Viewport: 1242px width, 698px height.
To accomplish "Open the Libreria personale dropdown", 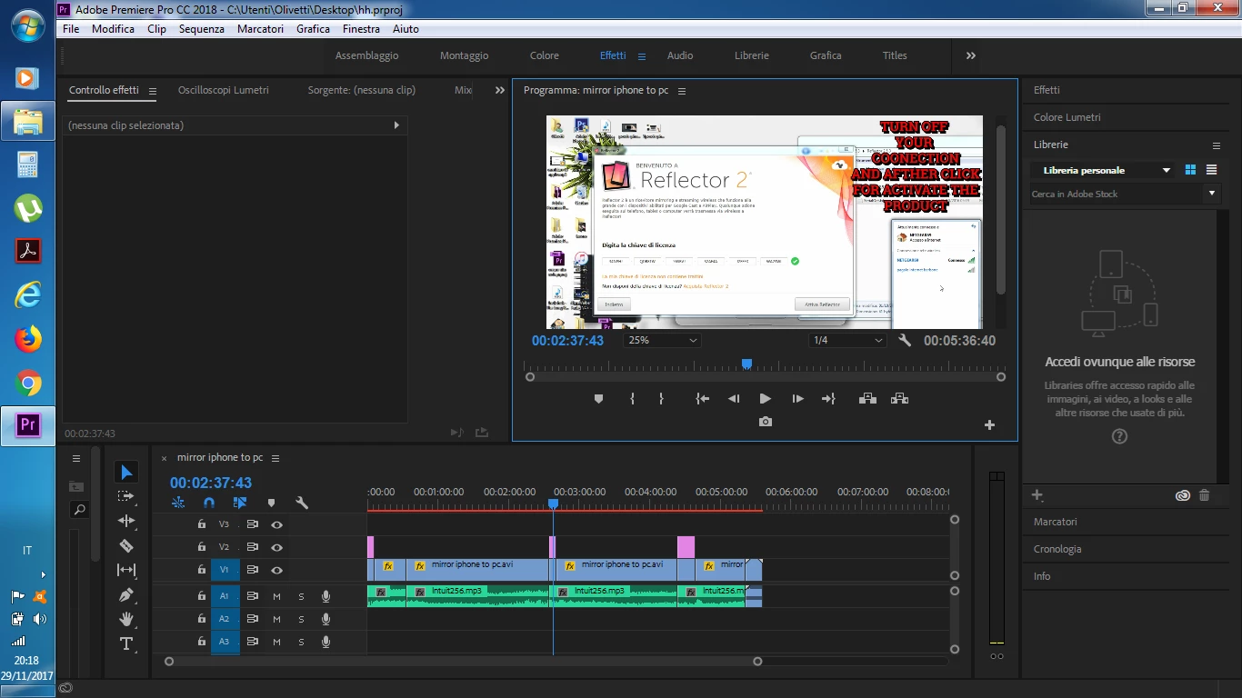I will (1102, 170).
